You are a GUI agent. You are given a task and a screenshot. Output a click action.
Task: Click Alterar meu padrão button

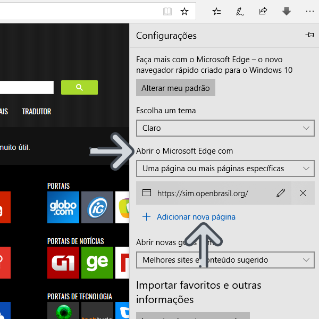[x=175, y=88]
